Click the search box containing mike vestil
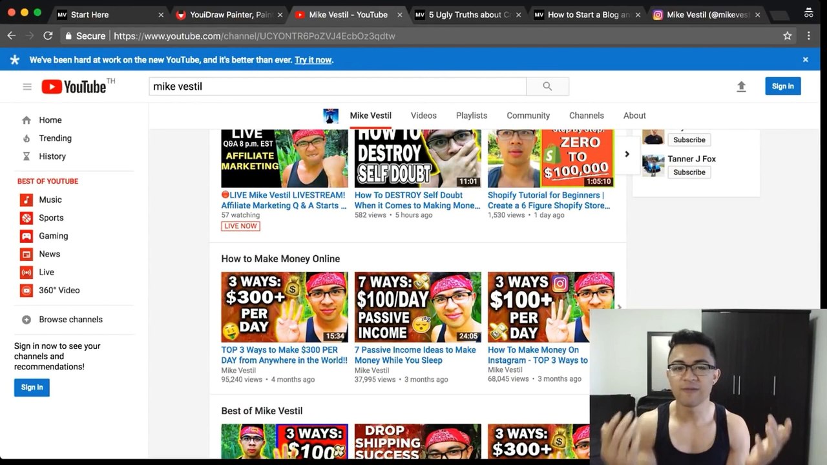827x465 pixels. [337, 87]
